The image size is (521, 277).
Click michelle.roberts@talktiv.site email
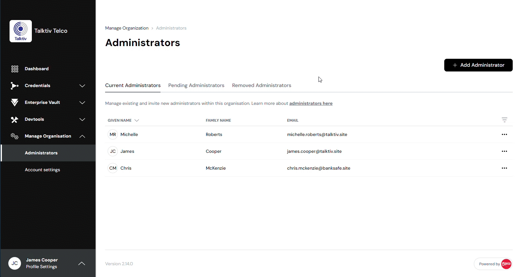tap(317, 135)
